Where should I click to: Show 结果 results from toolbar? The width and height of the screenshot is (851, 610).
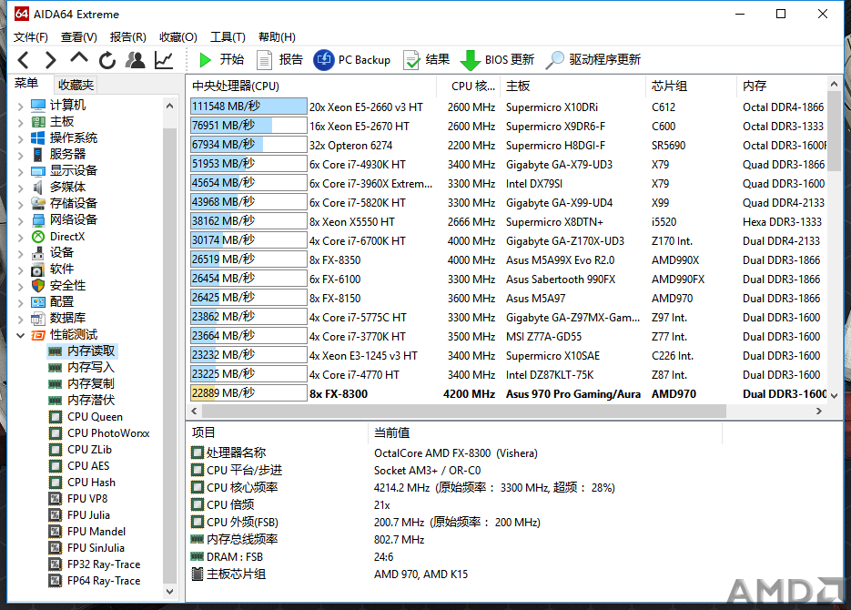pos(426,60)
